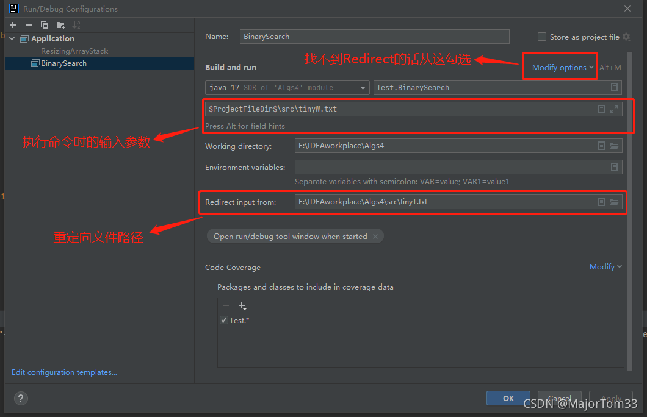Uncheck the Test.* coverage checkbox

pos(224,320)
